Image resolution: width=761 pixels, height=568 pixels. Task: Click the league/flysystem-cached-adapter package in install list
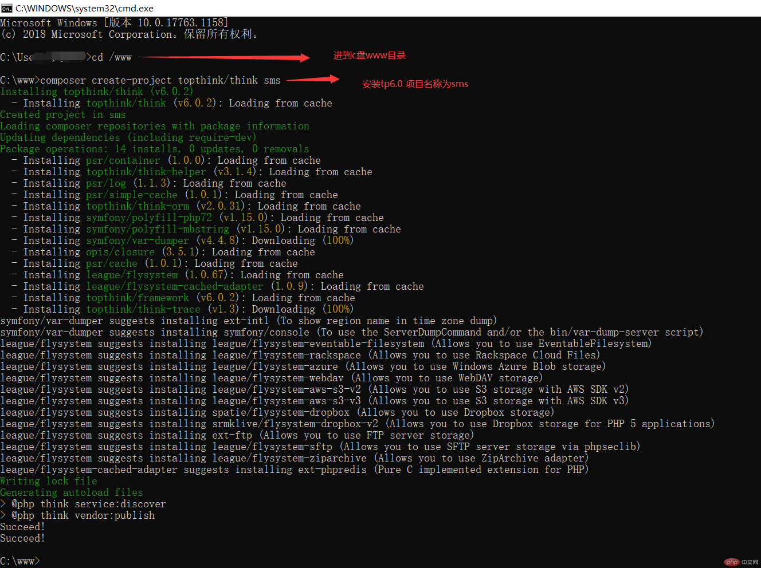(x=175, y=286)
